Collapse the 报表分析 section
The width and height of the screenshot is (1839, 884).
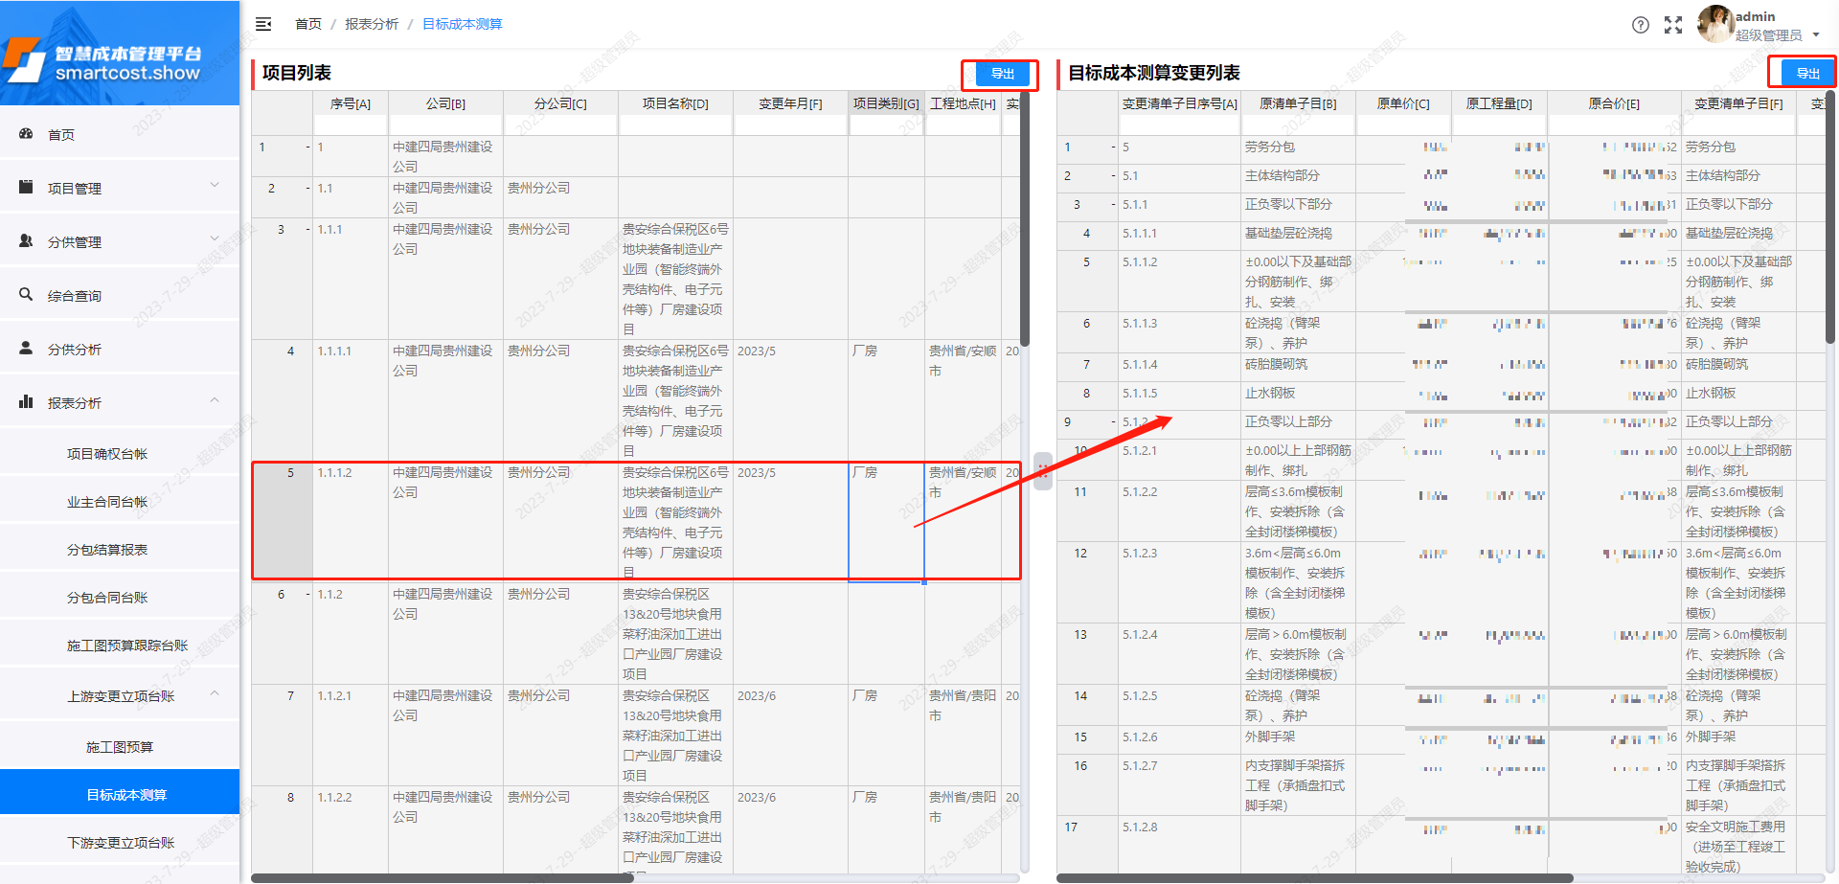tap(215, 400)
